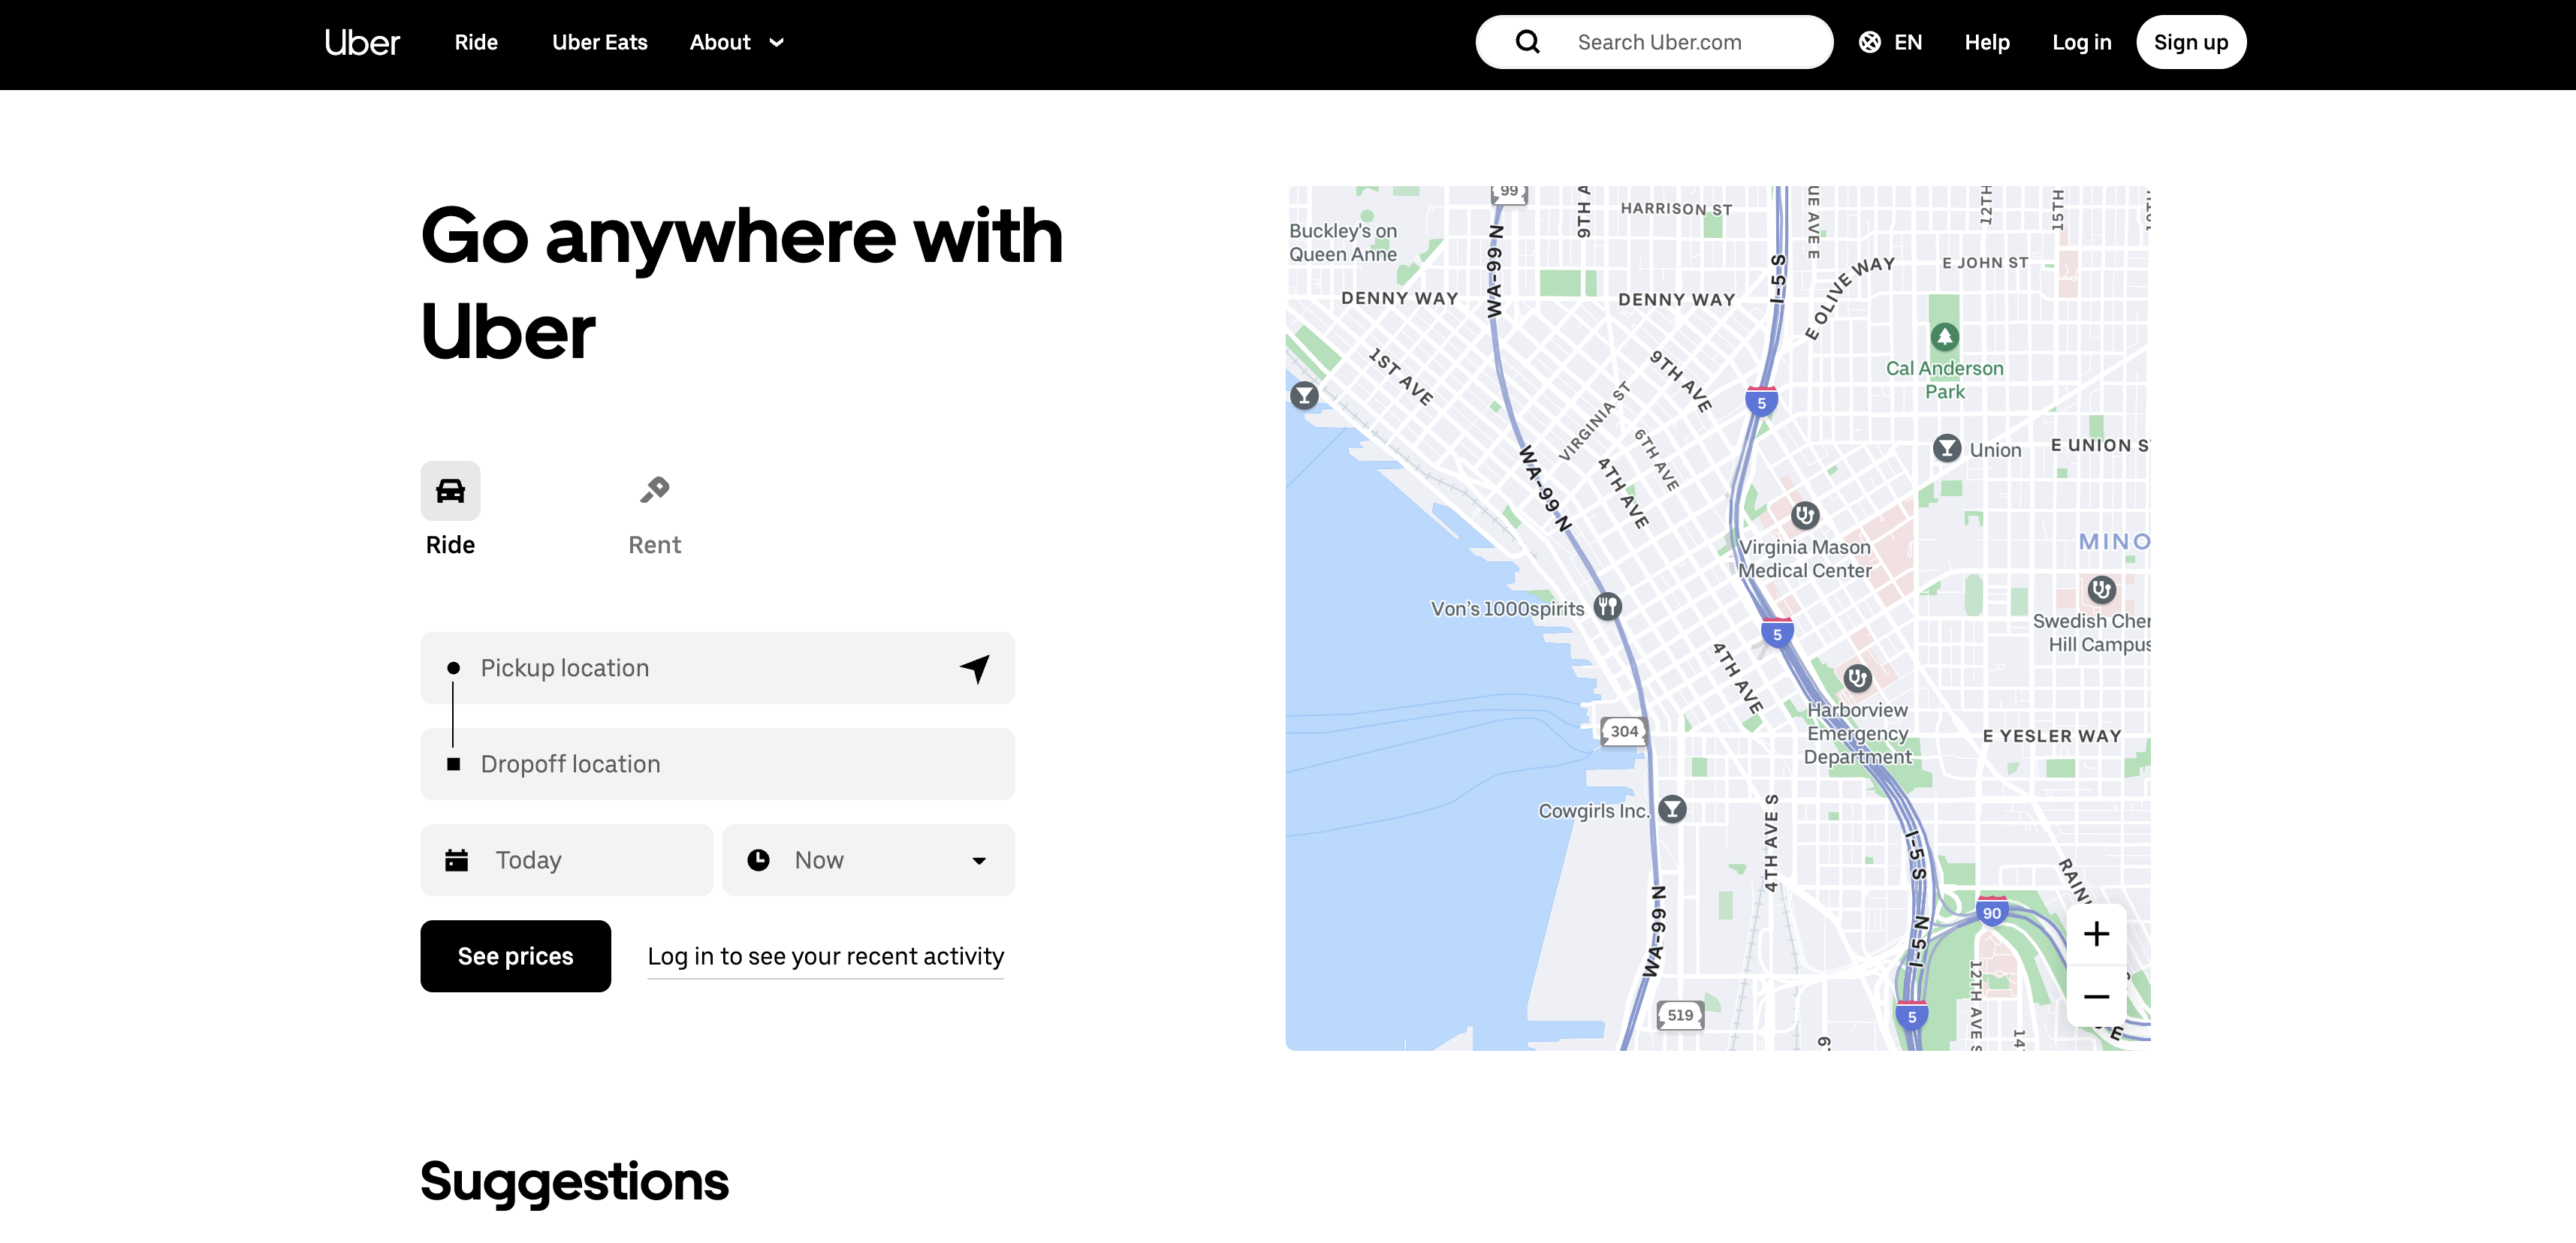Click Virginia Mason Medical Center marker
This screenshot has width=2576, height=1243.
[x=1804, y=516]
